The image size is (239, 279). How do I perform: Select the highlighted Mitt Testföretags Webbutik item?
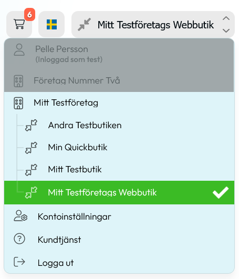coord(119,192)
